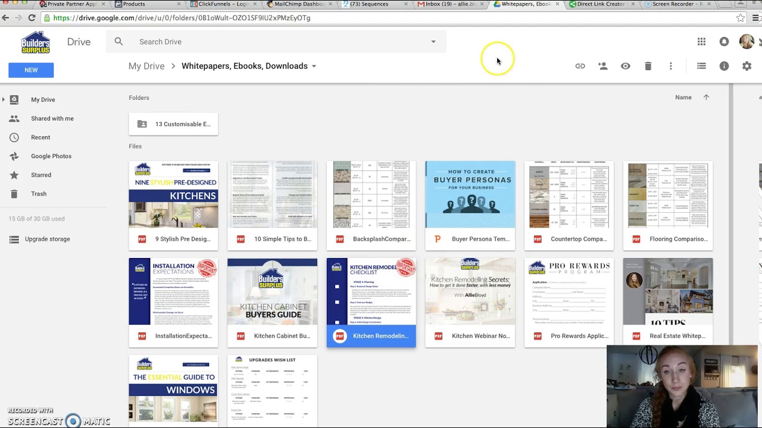Open the 13 Customisable E... folder
Image resolution: width=762 pixels, height=428 pixels.
pos(173,124)
